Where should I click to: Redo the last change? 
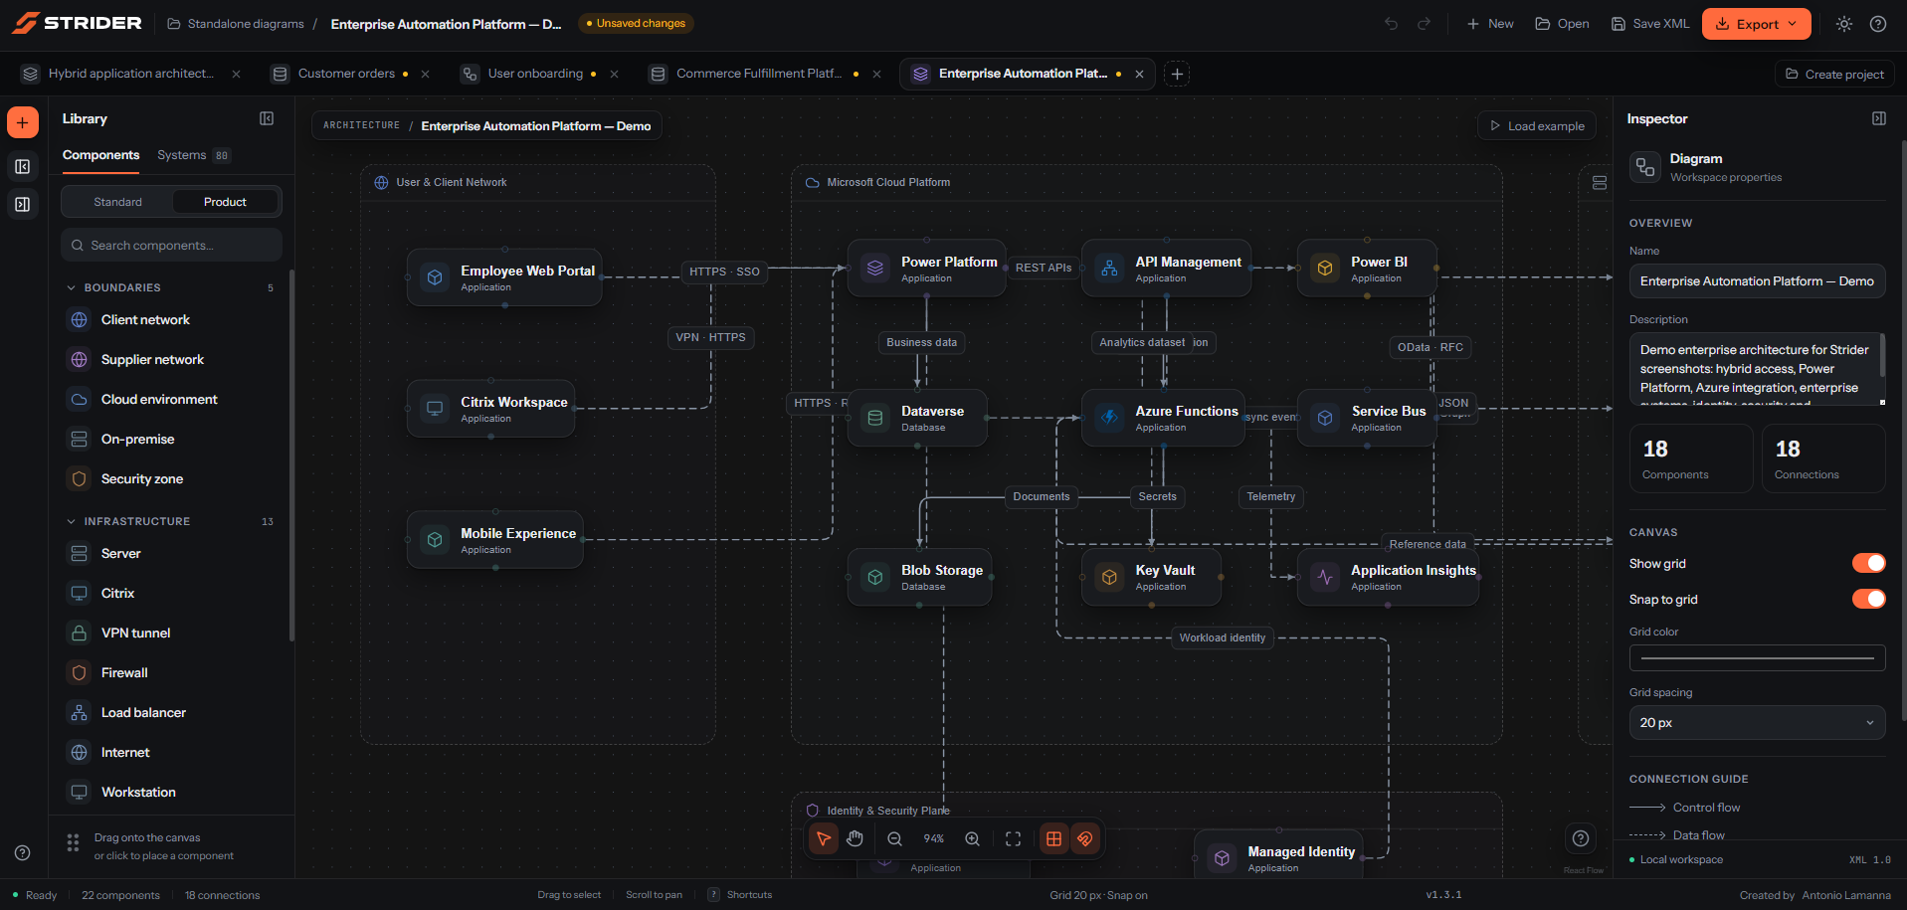(1424, 24)
